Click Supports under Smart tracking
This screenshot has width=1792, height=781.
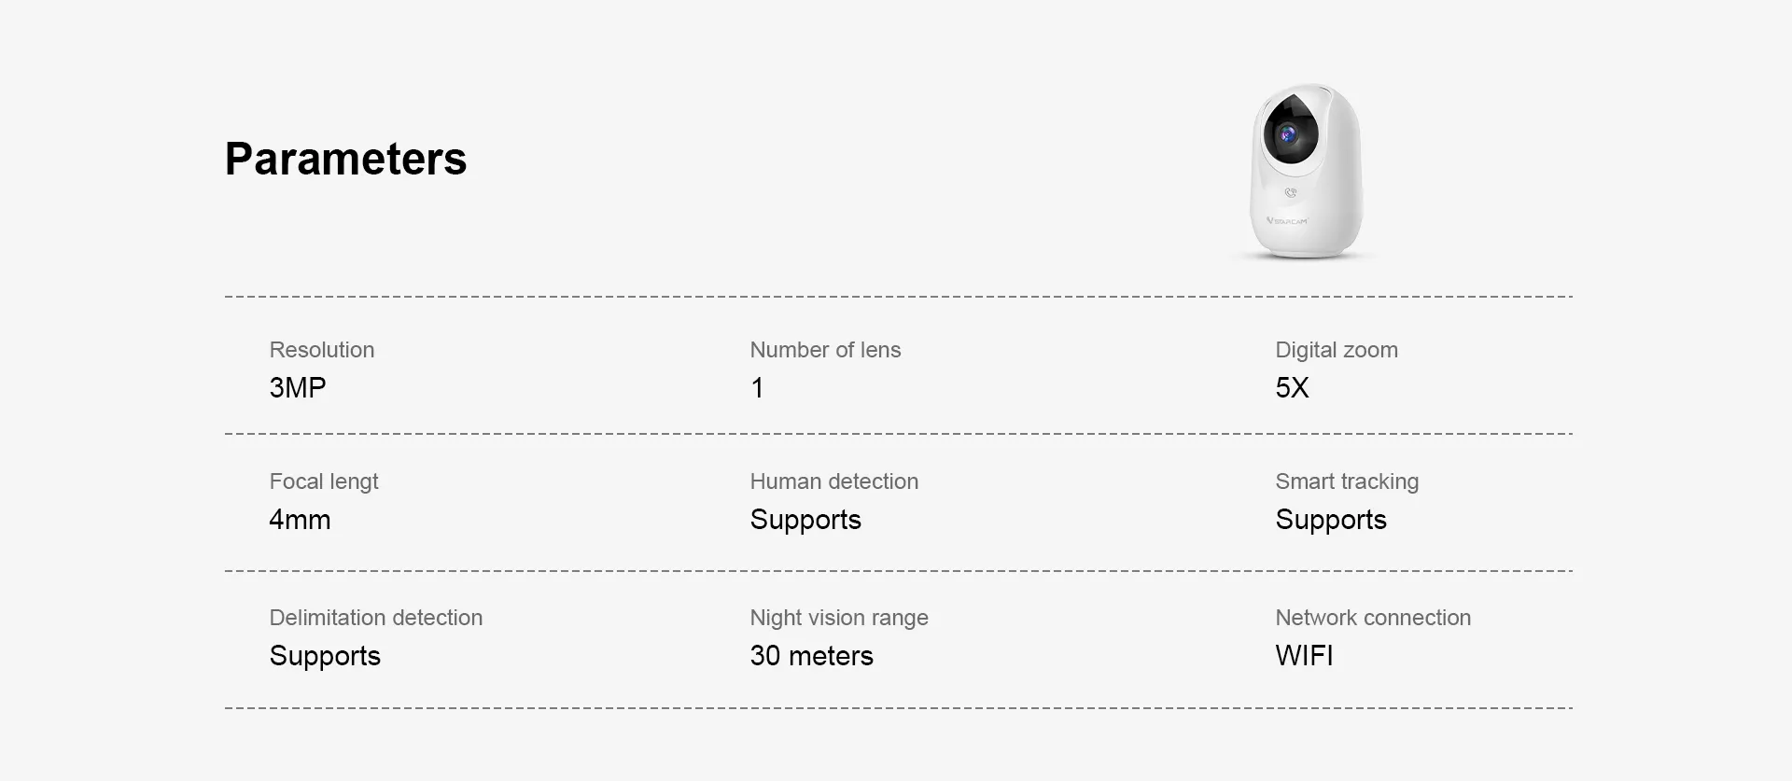coord(1331,520)
